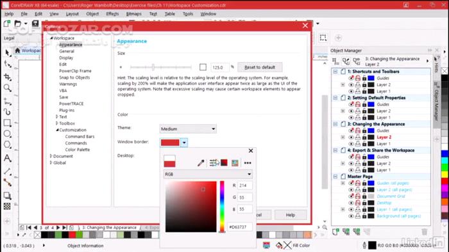Click New Layer icon in Object Manager
449x252 pixels.
point(335,232)
